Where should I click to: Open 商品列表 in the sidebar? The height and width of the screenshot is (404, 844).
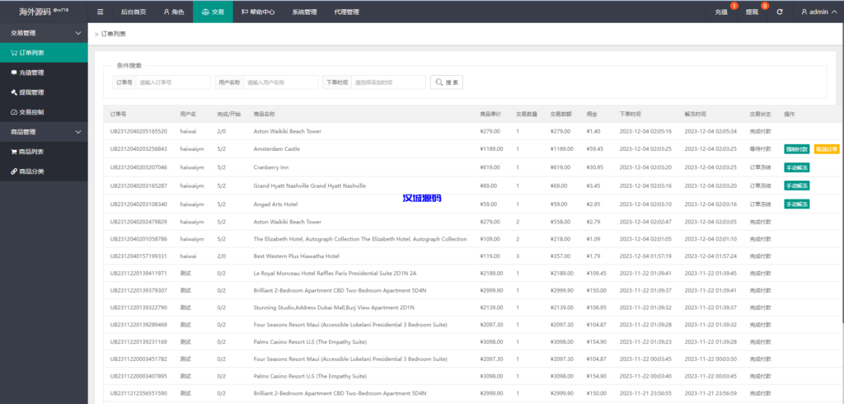(x=28, y=152)
